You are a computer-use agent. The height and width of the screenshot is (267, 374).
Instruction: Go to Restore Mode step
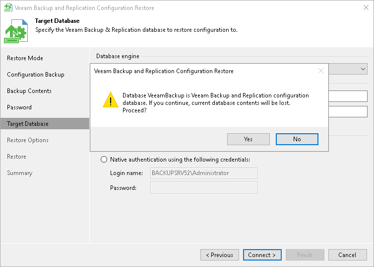tap(25, 58)
